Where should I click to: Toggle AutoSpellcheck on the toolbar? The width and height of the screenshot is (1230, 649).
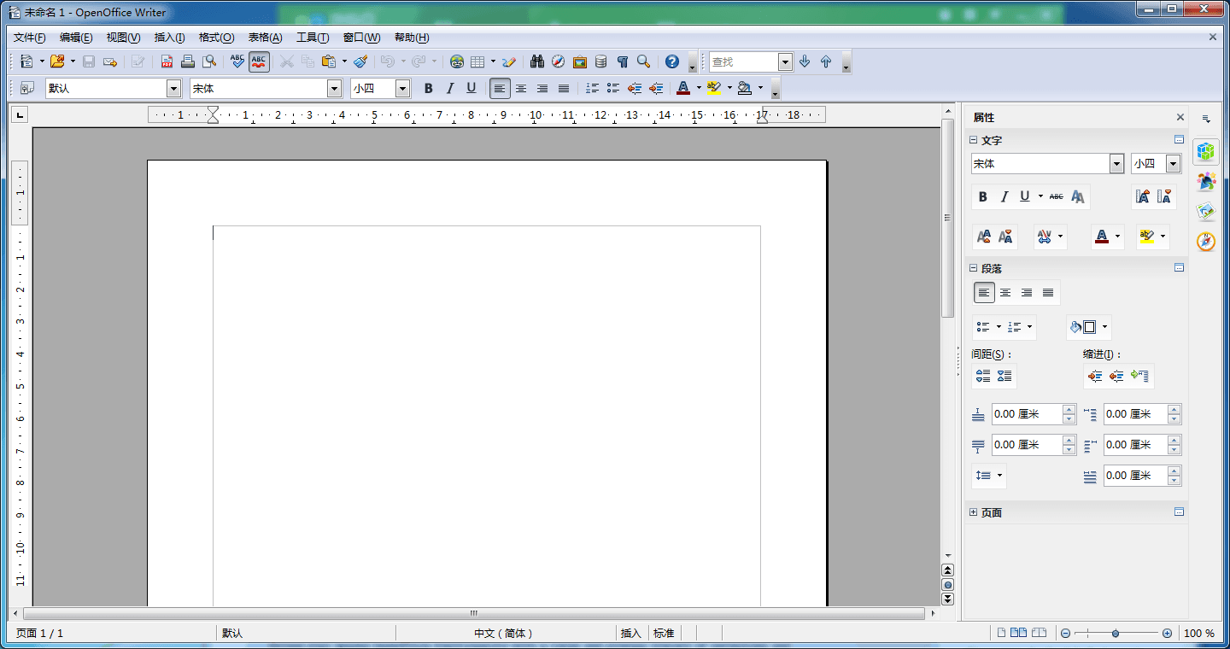(x=259, y=61)
